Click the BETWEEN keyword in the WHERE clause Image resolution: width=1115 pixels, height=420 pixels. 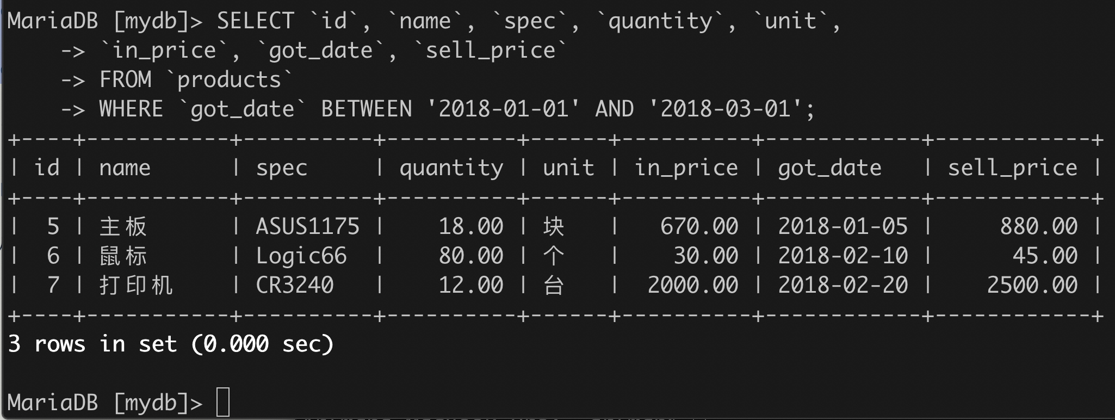tap(366, 109)
